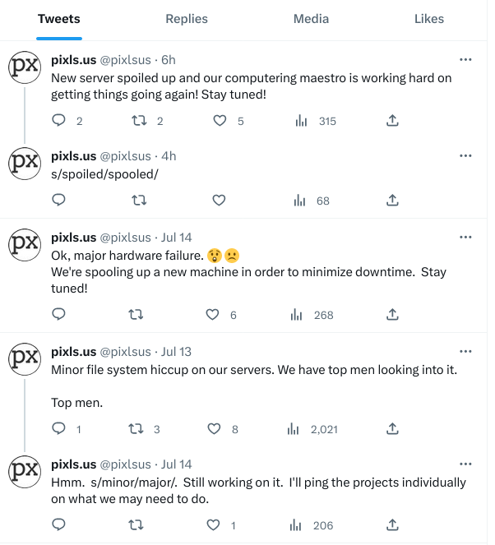The image size is (495, 545).
Task: Reply to the 'New server spoiled up' tweet
Action: click(58, 121)
